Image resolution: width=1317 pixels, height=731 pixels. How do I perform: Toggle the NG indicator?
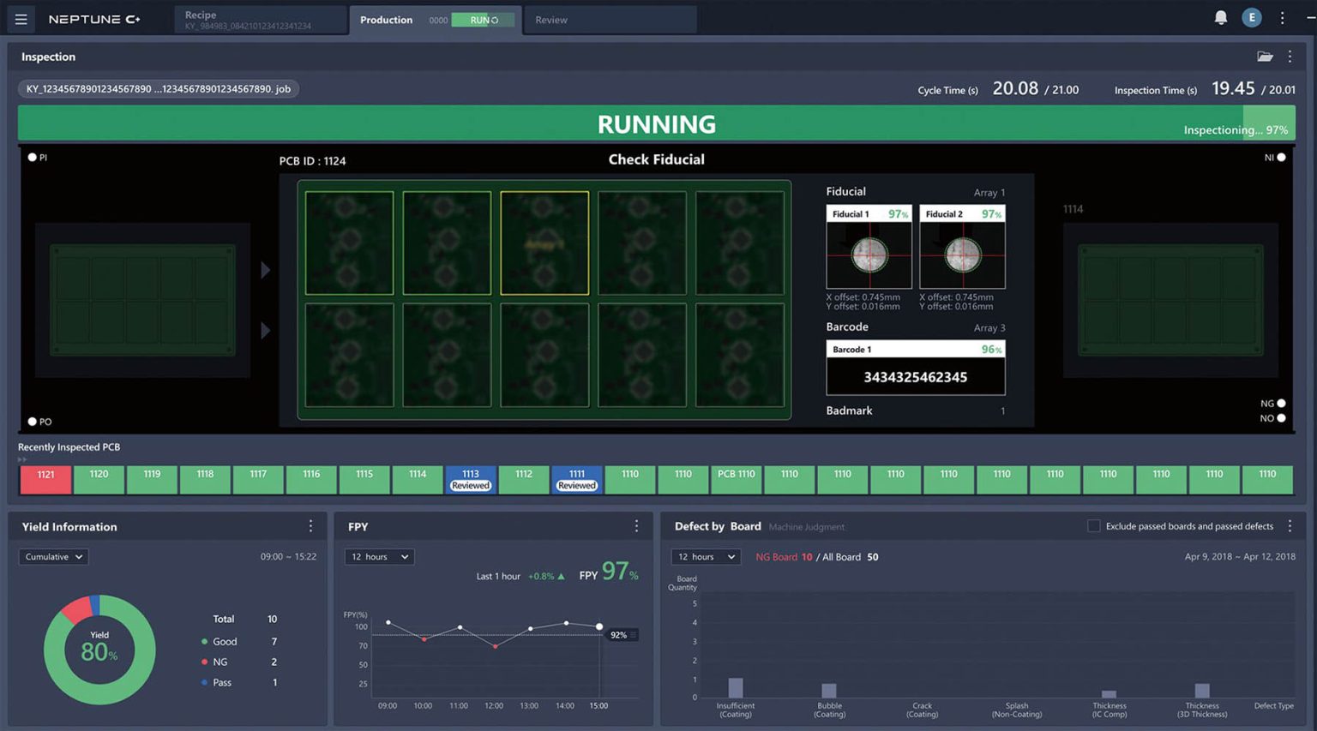(x=1281, y=403)
